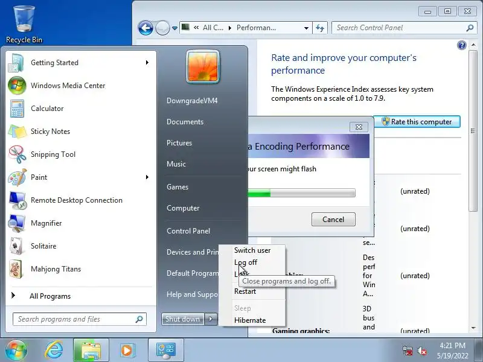Click the search icon in Start menu search box
The image size is (483, 362).
tap(139, 319)
